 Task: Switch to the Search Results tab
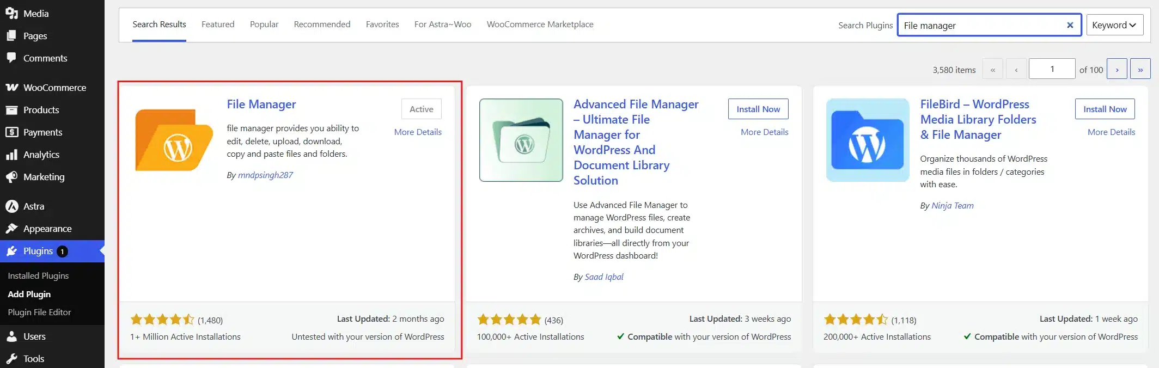[159, 24]
